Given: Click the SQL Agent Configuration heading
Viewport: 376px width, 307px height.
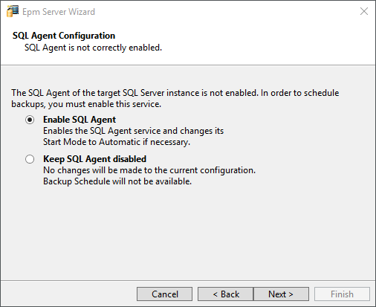Looking at the screenshot, I should [64, 36].
